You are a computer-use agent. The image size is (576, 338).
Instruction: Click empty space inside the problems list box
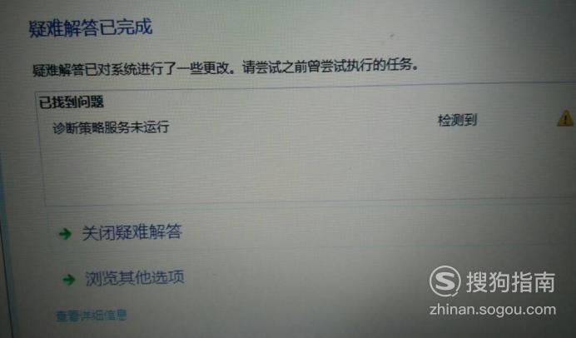click(294, 169)
